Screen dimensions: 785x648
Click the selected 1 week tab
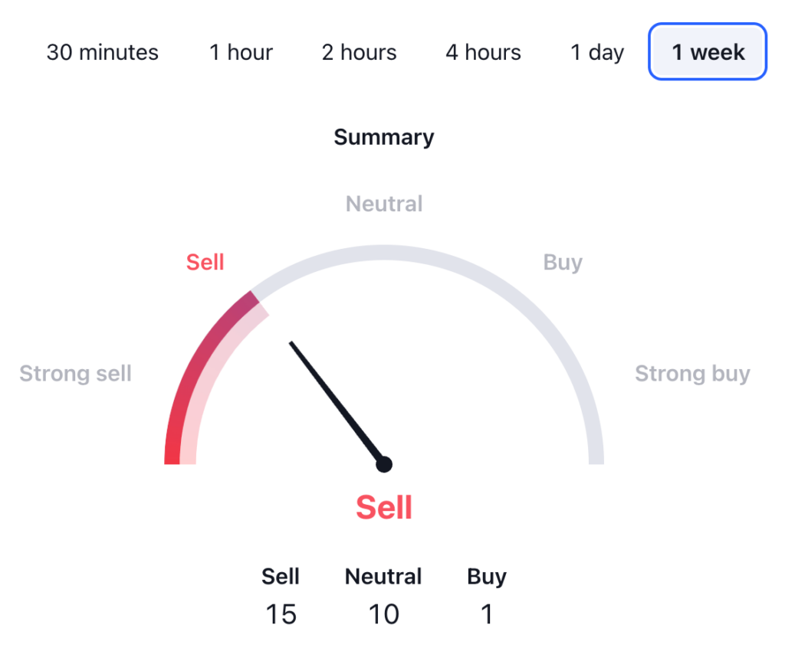click(x=708, y=52)
